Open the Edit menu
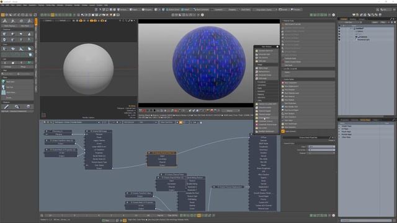 (x=7, y=5)
